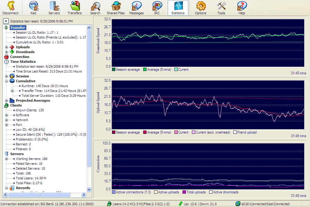Expand the Downloads tree node

click(7, 52)
